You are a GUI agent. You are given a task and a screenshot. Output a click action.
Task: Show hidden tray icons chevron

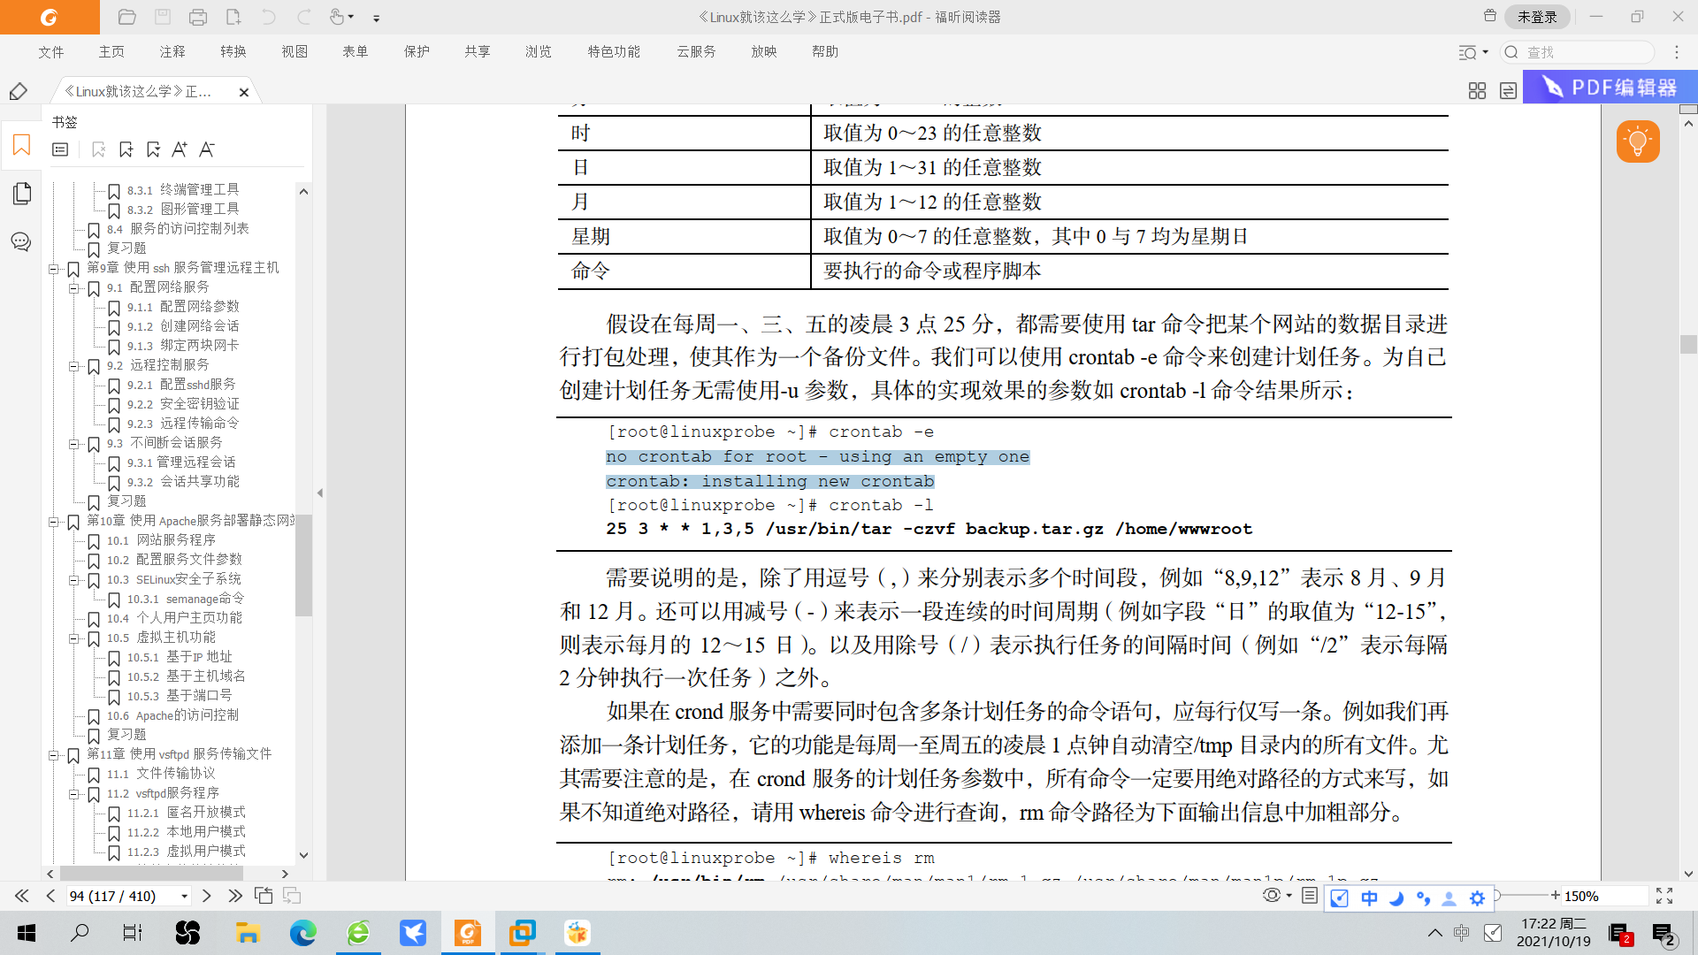1435,933
